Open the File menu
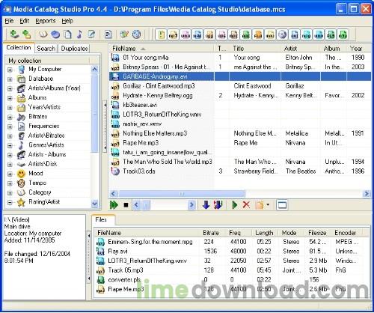The width and height of the screenshot is (374, 313). 9,21
